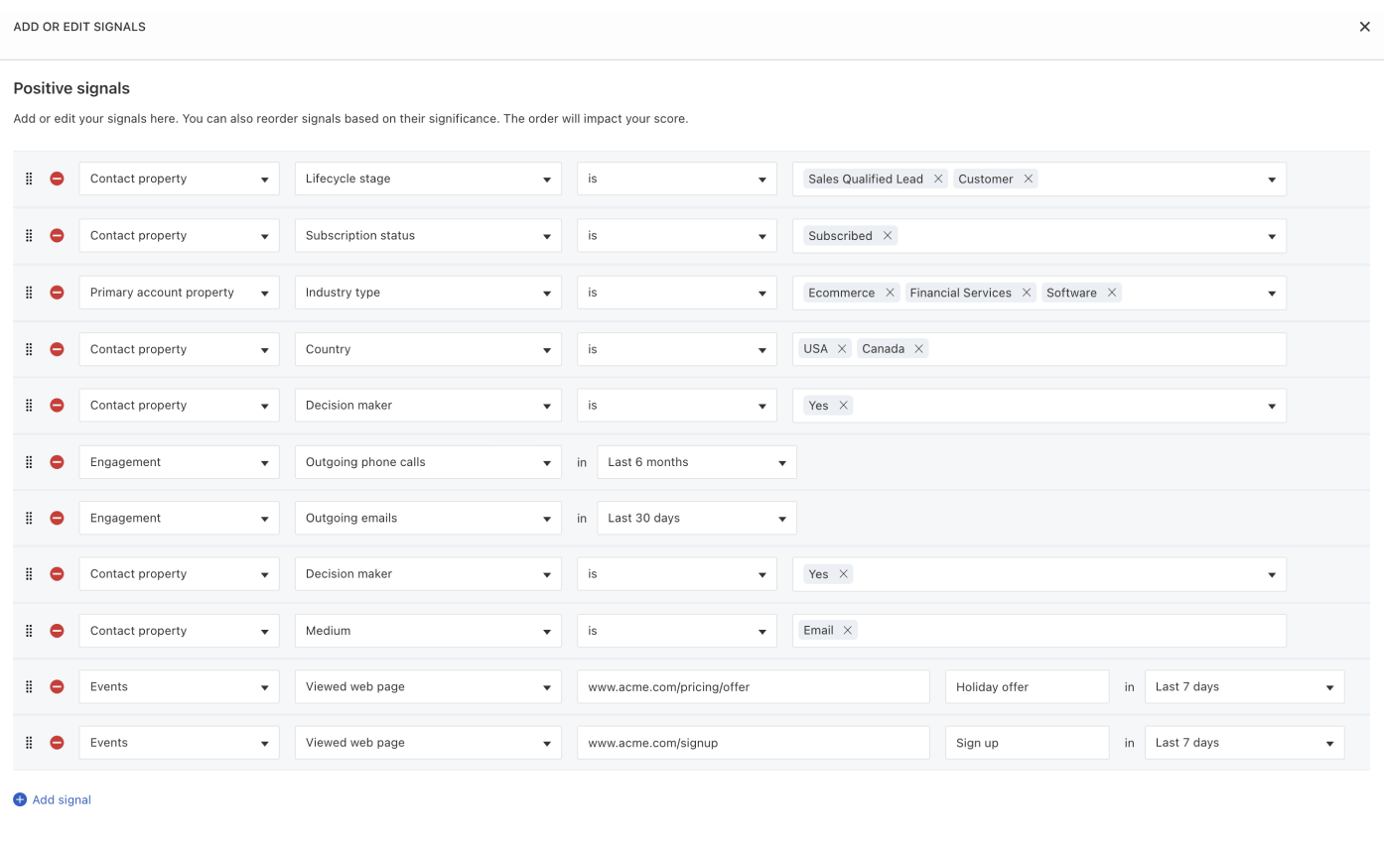Remove the Financial Services tag
The width and height of the screenshot is (1384, 843).
coord(1027,293)
